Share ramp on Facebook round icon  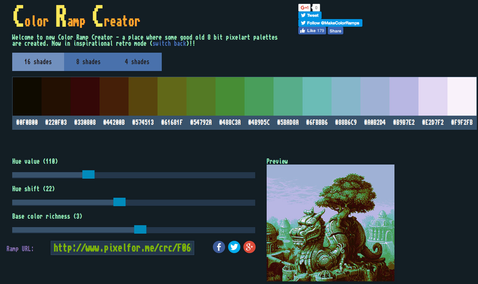coord(219,247)
